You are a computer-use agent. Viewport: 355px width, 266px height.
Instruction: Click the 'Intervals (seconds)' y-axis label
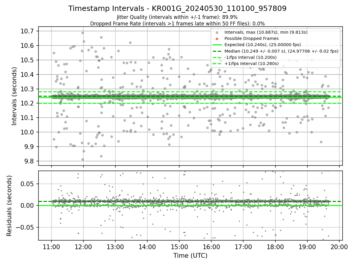pos(14,96)
